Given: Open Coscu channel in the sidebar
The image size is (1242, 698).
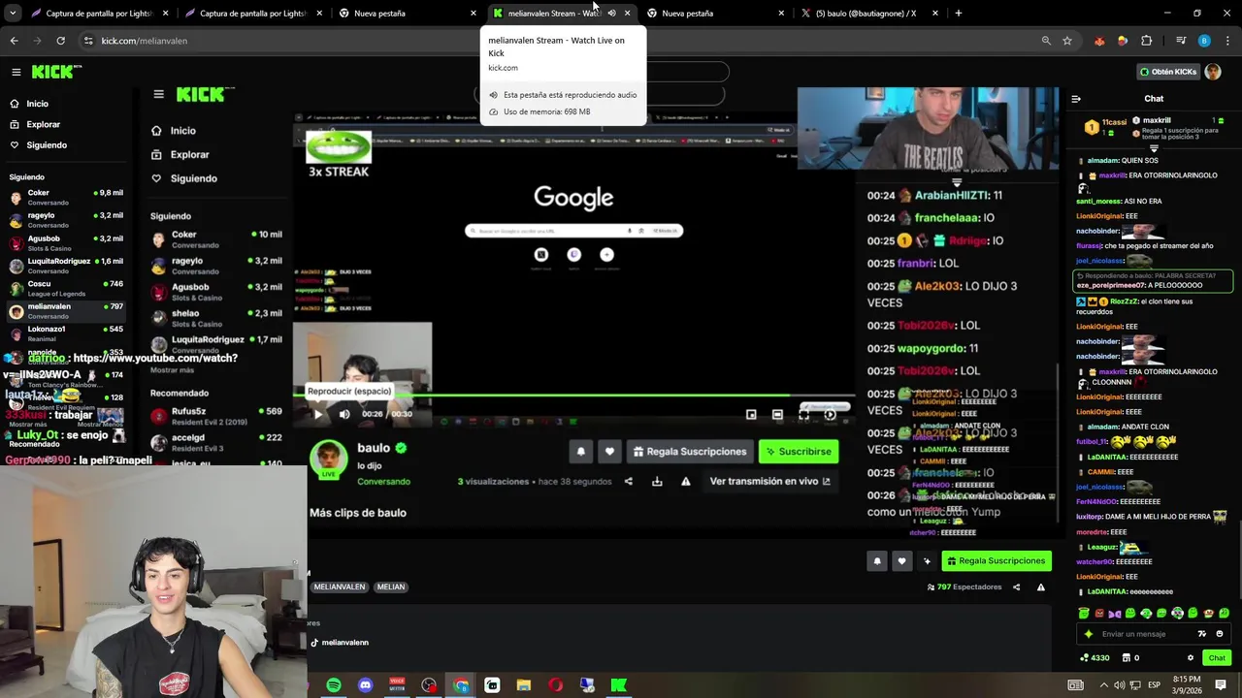Looking at the screenshot, I should coord(65,288).
